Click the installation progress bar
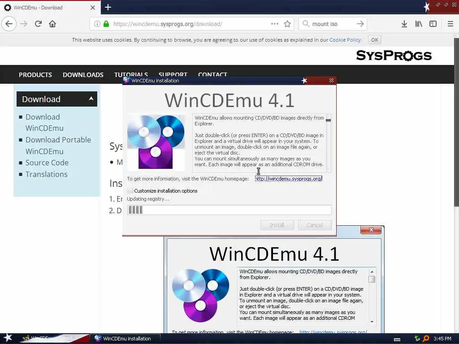459x344 pixels. pos(229,210)
